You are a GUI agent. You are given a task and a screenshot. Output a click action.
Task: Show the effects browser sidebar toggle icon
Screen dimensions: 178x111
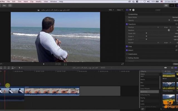[x=143, y=109]
